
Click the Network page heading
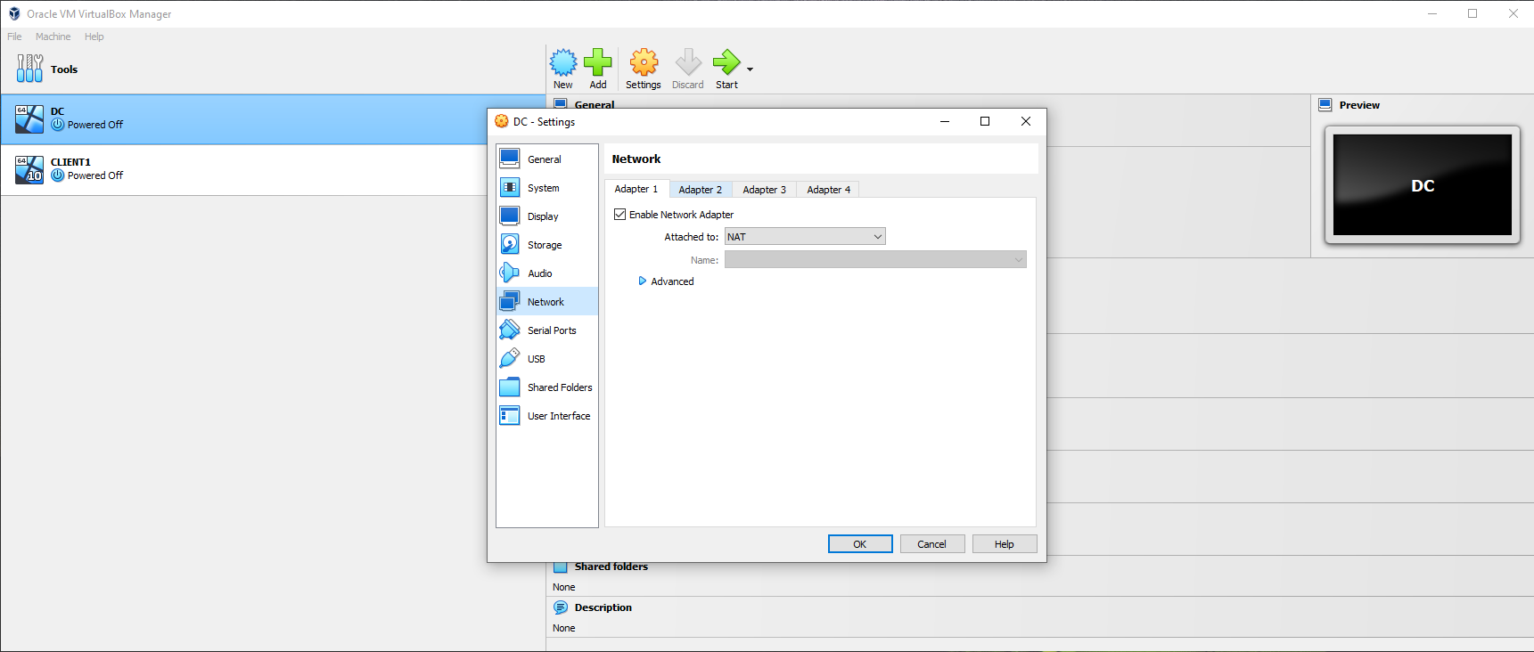pyautogui.click(x=636, y=159)
